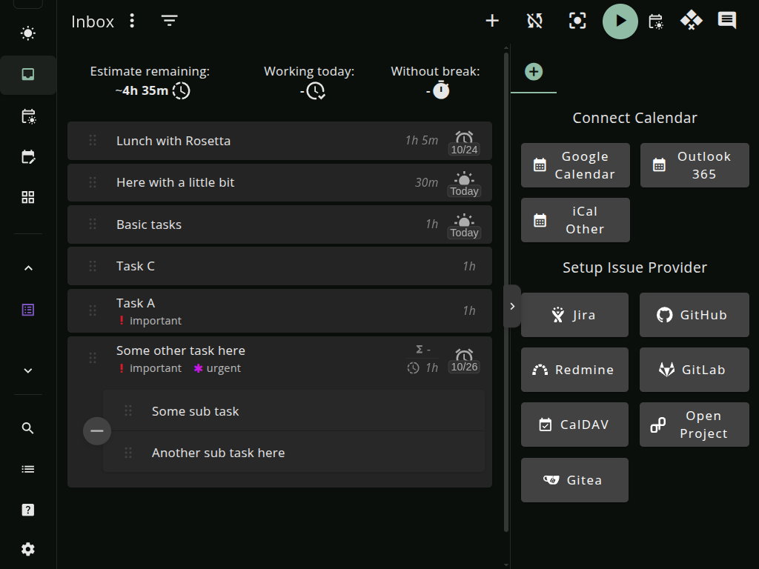Enable sync by clicking the crossed-out sync icon
This screenshot has height=569, width=759.
pyautogui.click(x=534, y=21)
